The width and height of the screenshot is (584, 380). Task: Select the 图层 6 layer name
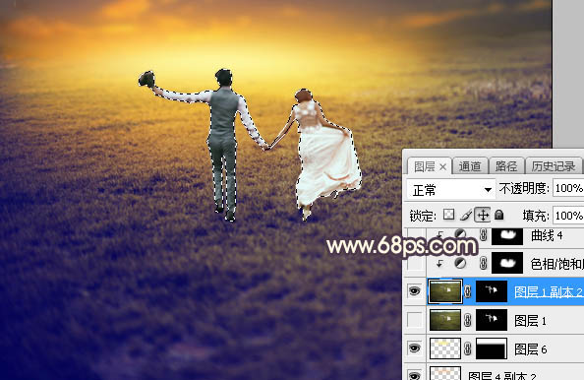click(x=530, y=349)
